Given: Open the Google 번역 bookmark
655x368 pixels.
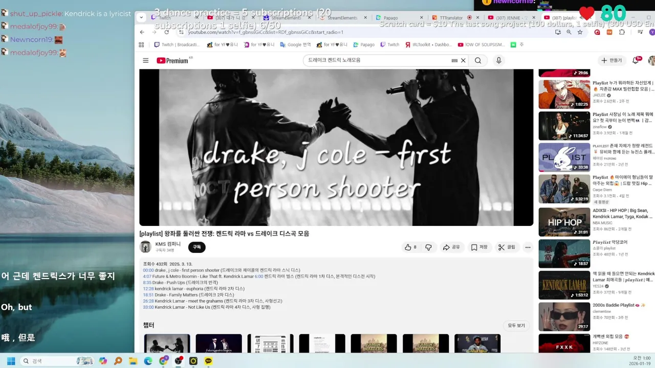Looking at the screenshot, I should (x=295, y=45).
